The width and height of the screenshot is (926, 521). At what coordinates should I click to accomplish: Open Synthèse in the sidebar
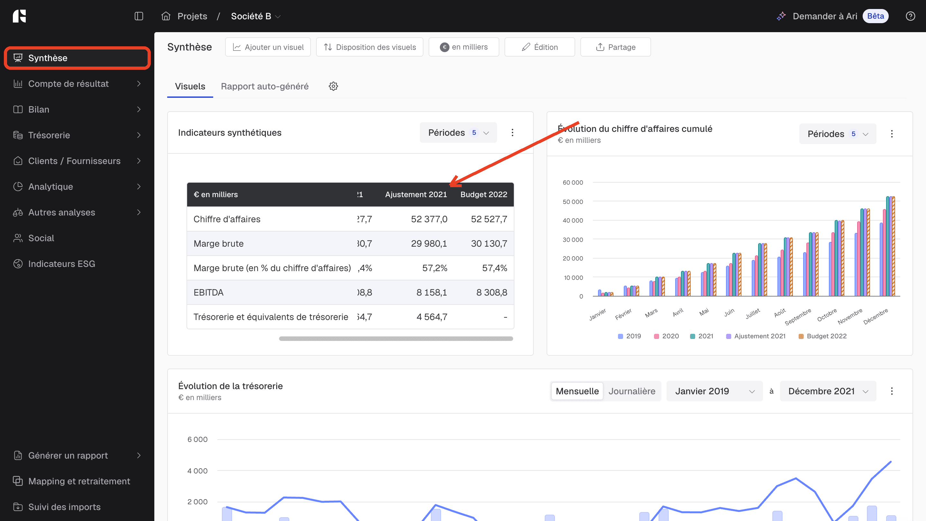click(x=77, y=58)
